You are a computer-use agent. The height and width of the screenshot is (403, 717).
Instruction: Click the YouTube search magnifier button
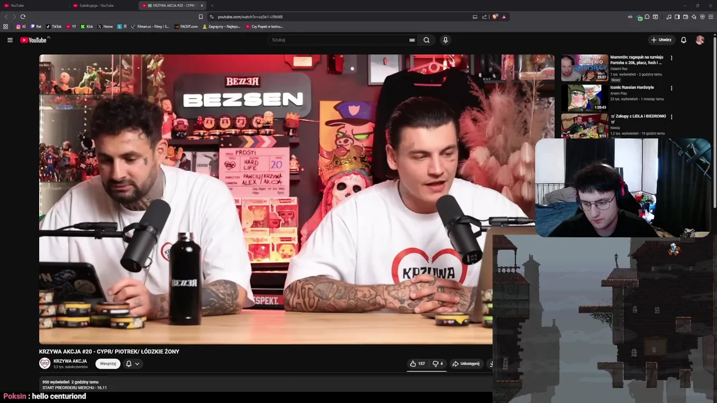[x=426, y=40]
